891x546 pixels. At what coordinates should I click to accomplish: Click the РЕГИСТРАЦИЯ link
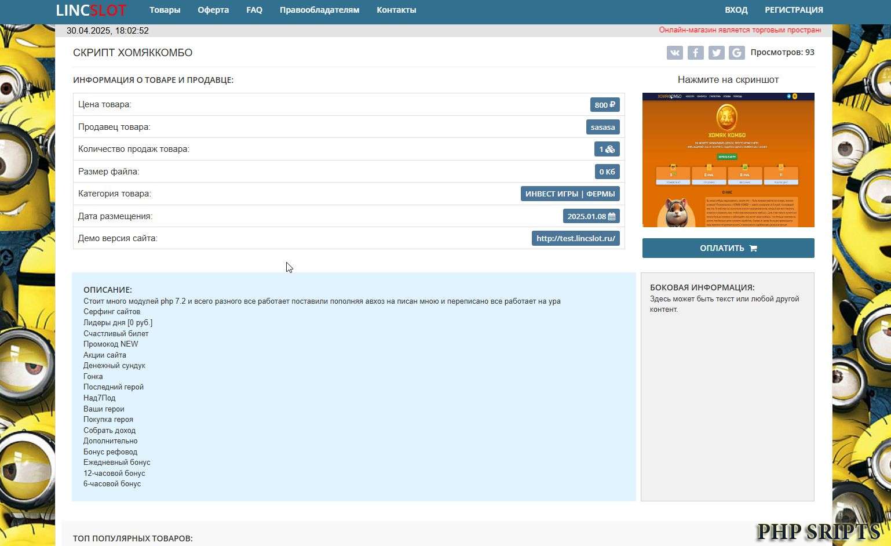[x=794, y=10]
